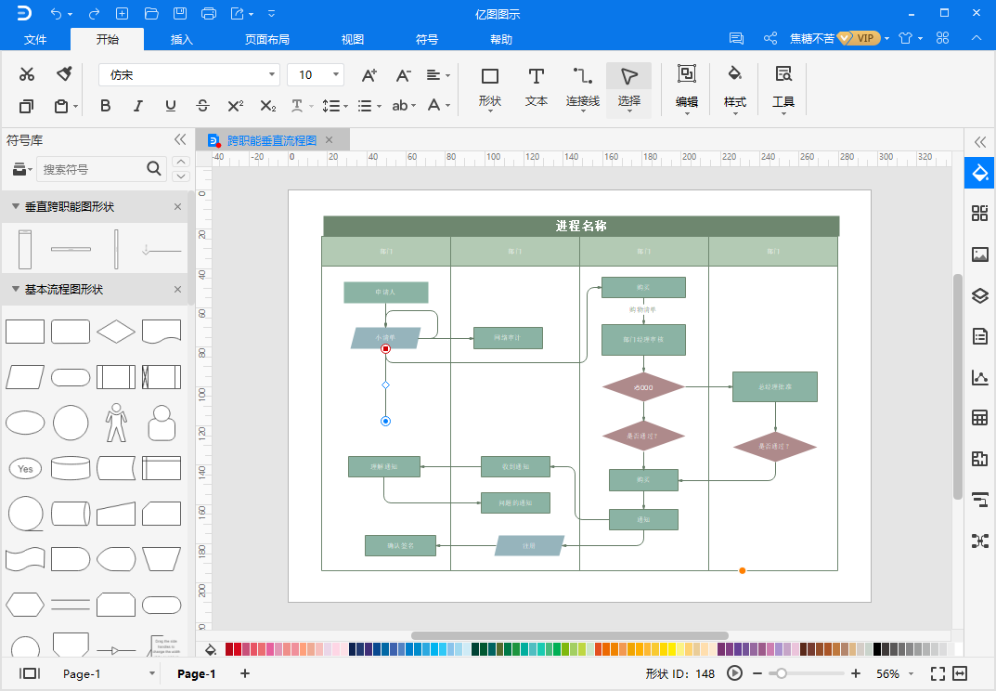996x691 pixels.
Task: Toggle bold formatting
Action: click(106, 106)
